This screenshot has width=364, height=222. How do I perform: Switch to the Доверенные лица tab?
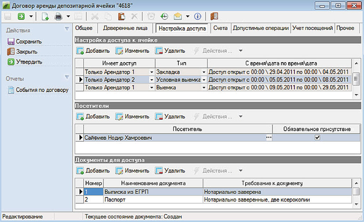(125, 28)
